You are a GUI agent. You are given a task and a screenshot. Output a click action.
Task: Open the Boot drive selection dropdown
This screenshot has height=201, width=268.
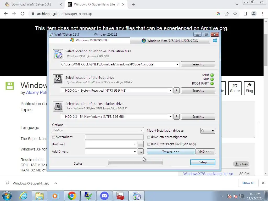point(170,91)
